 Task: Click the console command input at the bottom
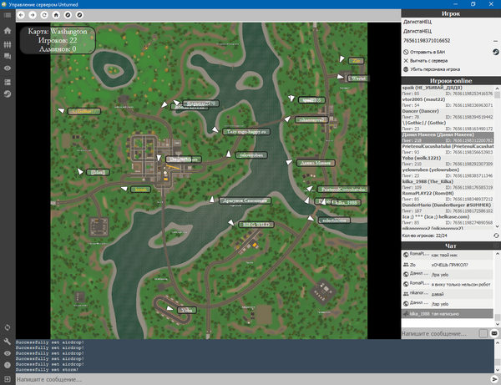pyautogui.click(x=250, y=379)
